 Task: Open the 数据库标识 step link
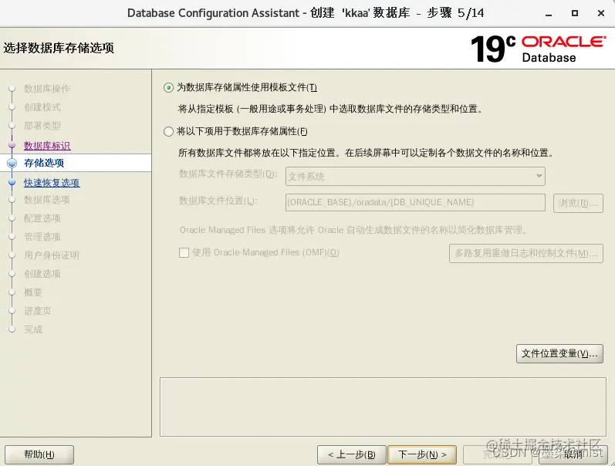[x=47, y=146]
